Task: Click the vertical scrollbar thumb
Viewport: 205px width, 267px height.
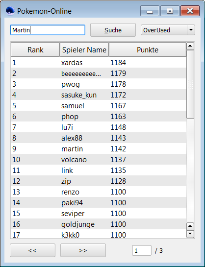Action: pyautogui.click(x=190, y=84)
